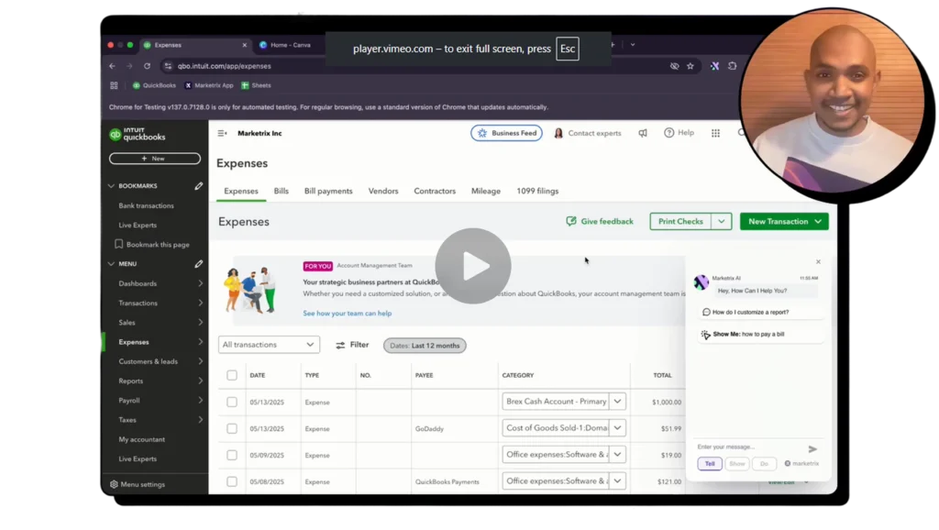The image size is (939, 530).
Task: Expand the Dashboards submenu arrow
Action: (200, 284)
